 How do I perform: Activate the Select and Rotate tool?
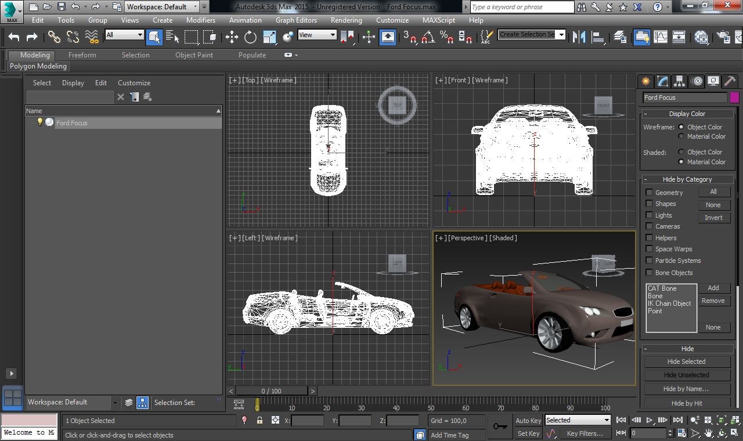click(x=250, y=37)
